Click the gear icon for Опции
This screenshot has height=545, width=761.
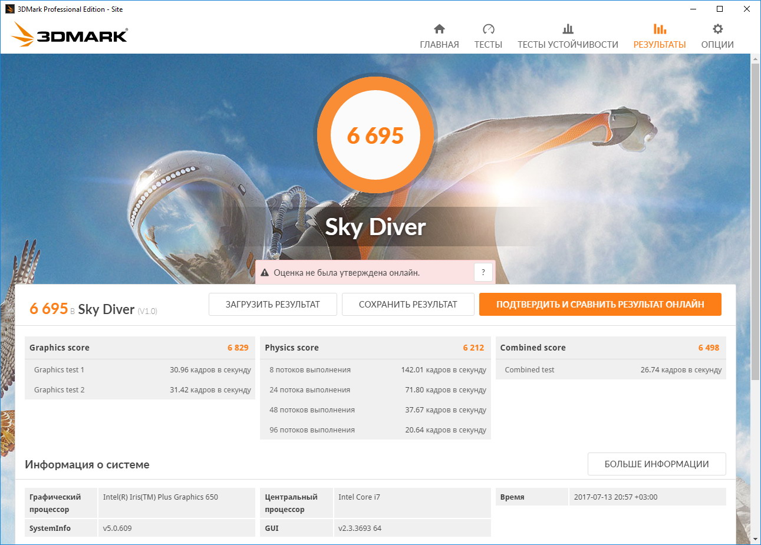717,29
